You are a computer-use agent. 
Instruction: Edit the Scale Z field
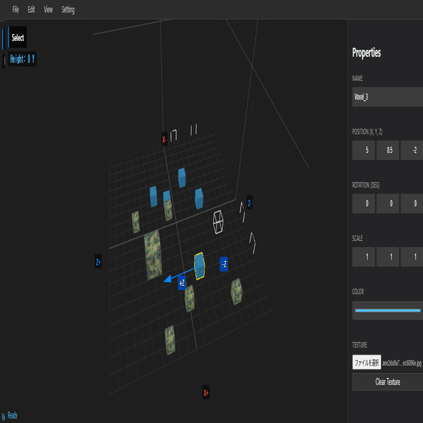point(412,257)
